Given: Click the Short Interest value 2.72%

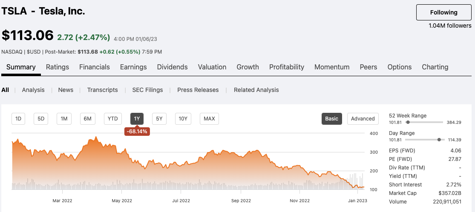Looking at the screenshot, I should click(x=454, y=184).
